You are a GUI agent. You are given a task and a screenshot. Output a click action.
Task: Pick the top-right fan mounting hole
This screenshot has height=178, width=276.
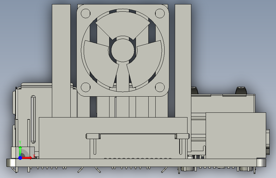click(x=160, y=13)
